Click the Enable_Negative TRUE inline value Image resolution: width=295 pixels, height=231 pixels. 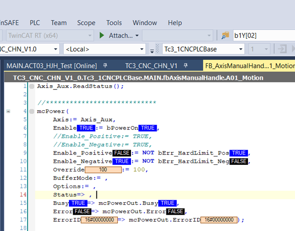tap(122, 161)
